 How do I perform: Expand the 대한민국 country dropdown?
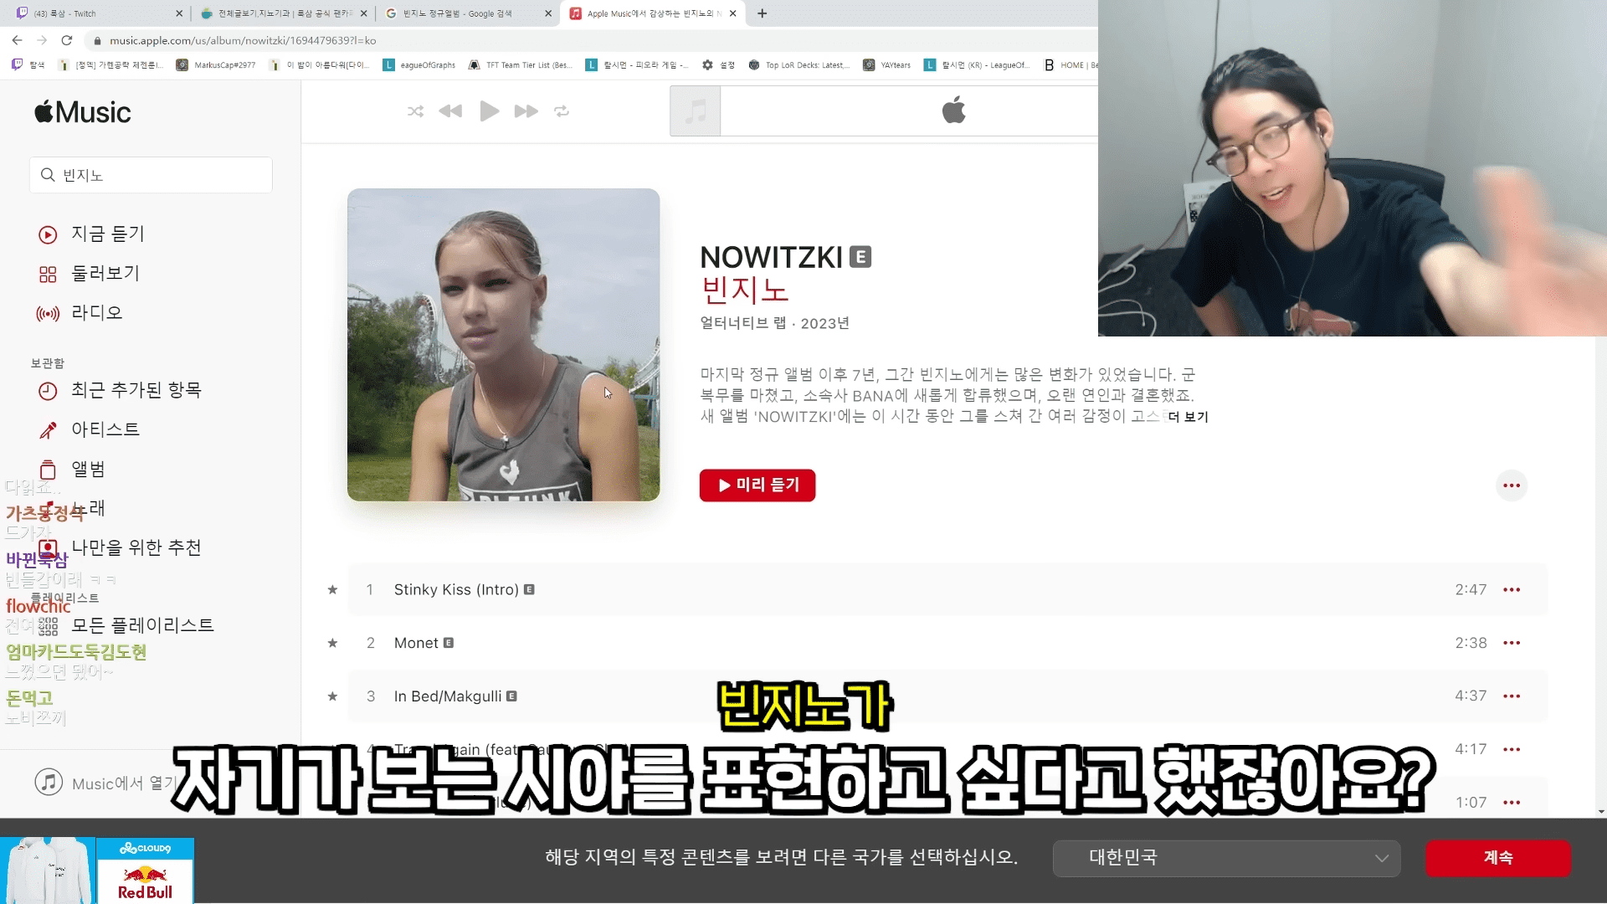coord(1225,858)
